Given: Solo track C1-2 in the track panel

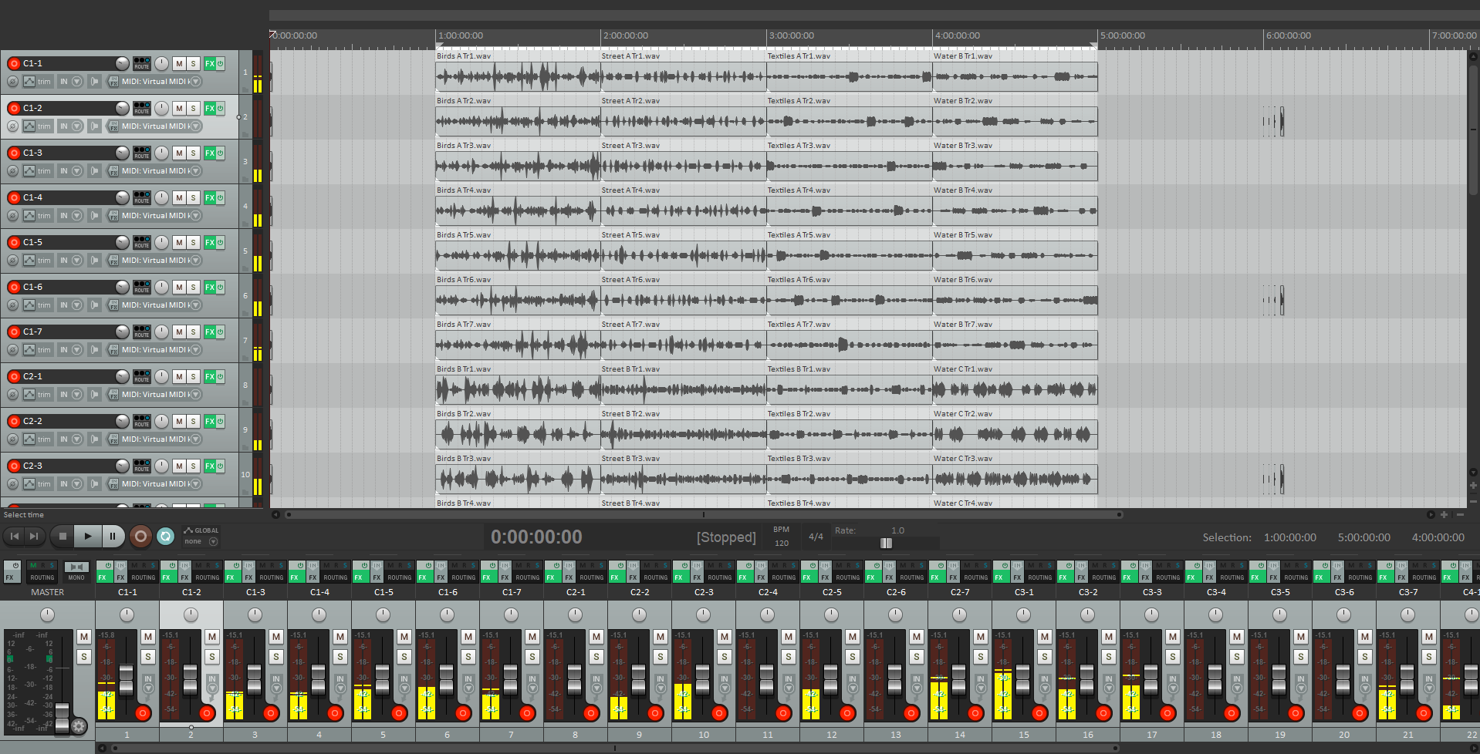Looking at the screenshot, I should (x=193, y=108).
